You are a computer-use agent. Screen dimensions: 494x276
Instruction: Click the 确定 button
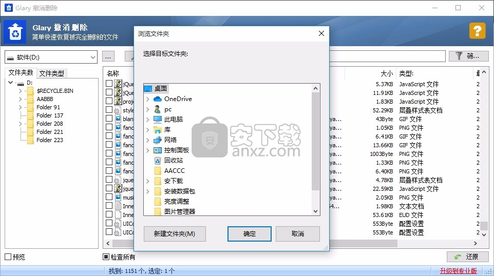[x=250, y=234]
